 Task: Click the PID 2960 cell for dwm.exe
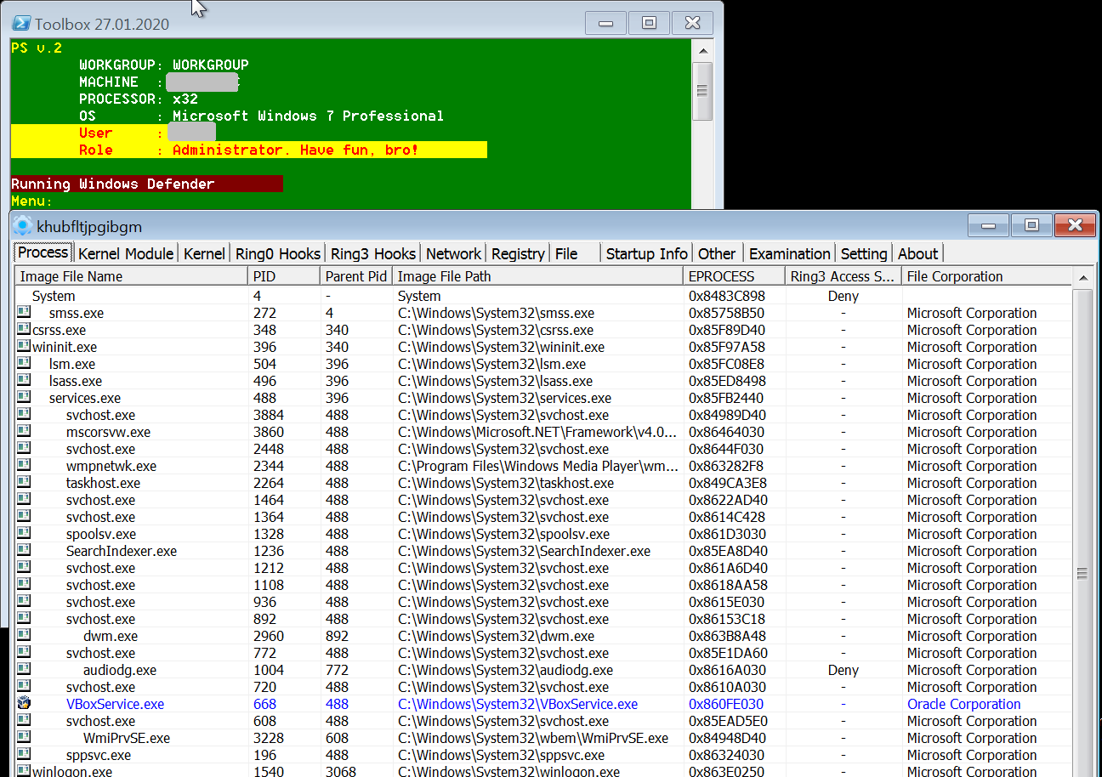click(x=268, y=636)
